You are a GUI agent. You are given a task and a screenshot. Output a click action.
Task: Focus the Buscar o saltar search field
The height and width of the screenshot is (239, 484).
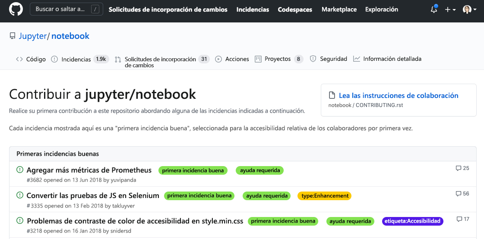(66, 9)
